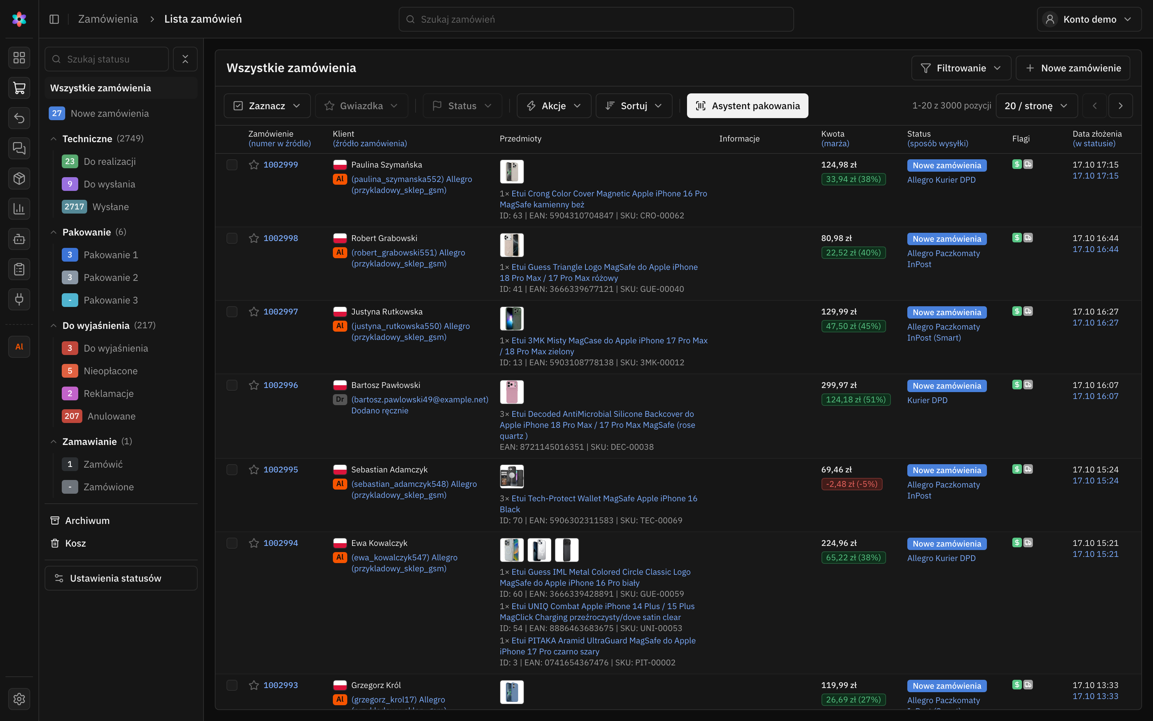The width and height of the screenshot is (1153, 721).
Task: Launch Asystent pakowania
Action: pos(747,106)
